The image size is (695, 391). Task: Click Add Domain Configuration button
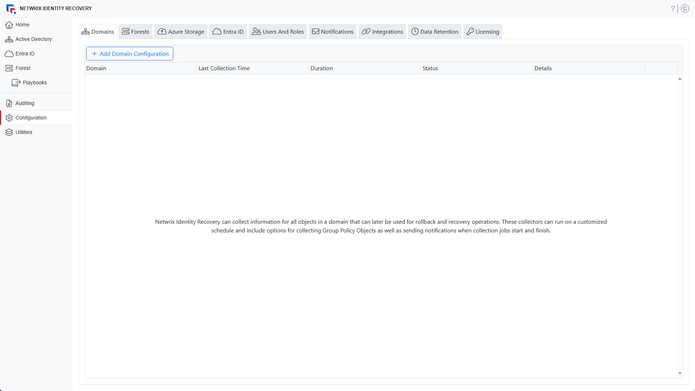[x=130, y=54]
